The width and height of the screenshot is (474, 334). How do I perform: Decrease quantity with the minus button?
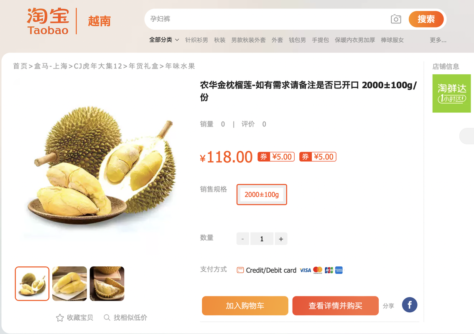pyautogui.click(x=243, y=239)
